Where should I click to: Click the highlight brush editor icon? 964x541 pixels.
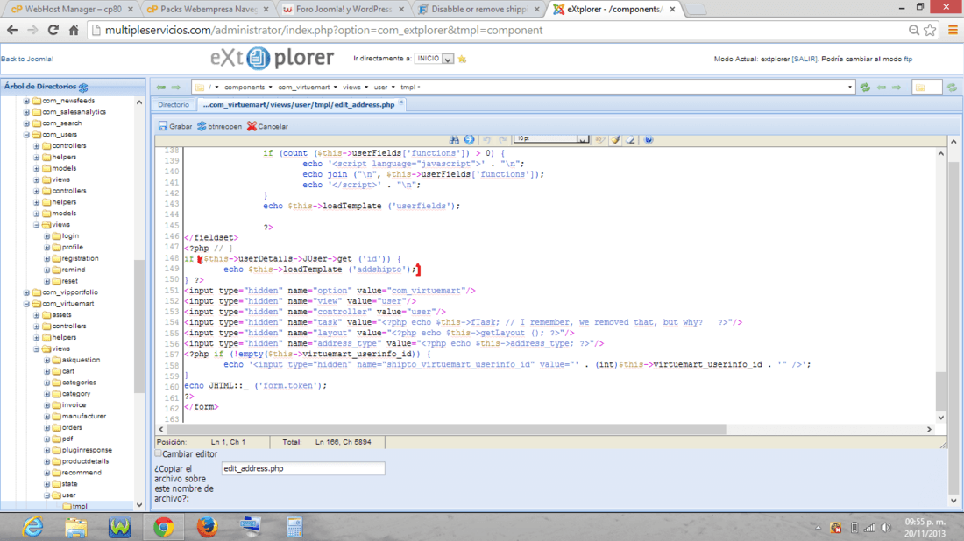[615, 140]
